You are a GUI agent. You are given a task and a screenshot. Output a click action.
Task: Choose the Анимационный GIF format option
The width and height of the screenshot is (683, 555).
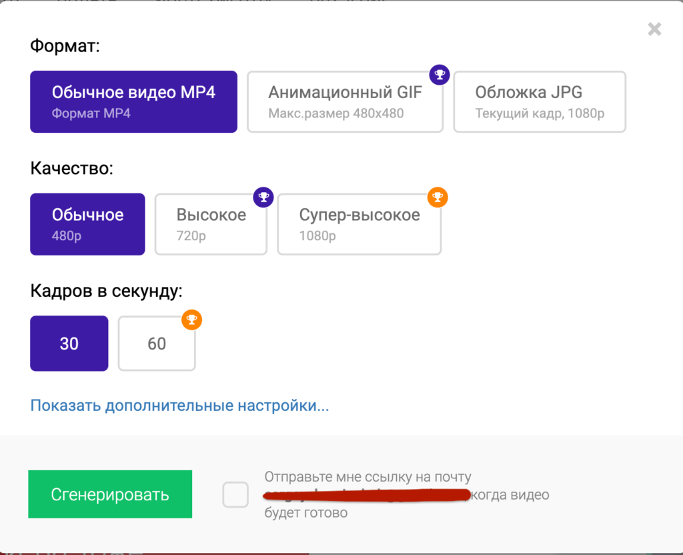click(x=345, y=101)
